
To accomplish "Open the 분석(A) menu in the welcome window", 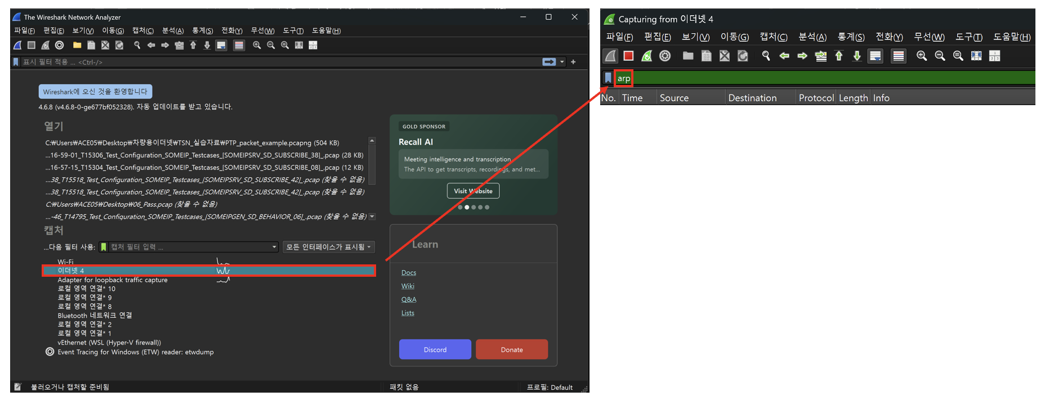I will tap(173, 31).
